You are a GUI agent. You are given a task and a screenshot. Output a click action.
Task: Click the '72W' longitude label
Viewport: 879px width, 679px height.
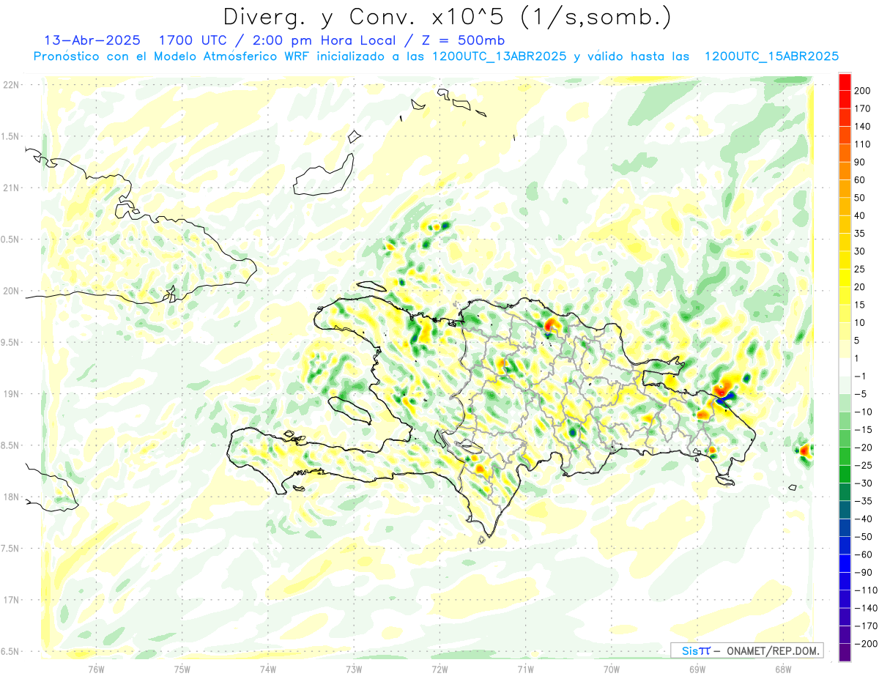[439, 669]
